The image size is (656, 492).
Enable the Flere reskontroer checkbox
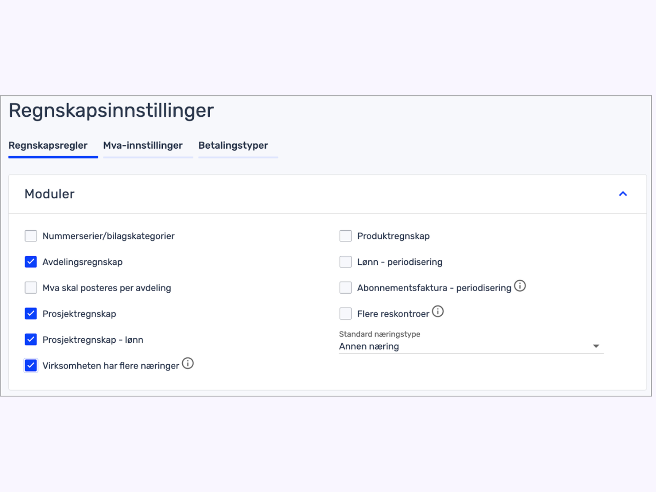point(345,314)
